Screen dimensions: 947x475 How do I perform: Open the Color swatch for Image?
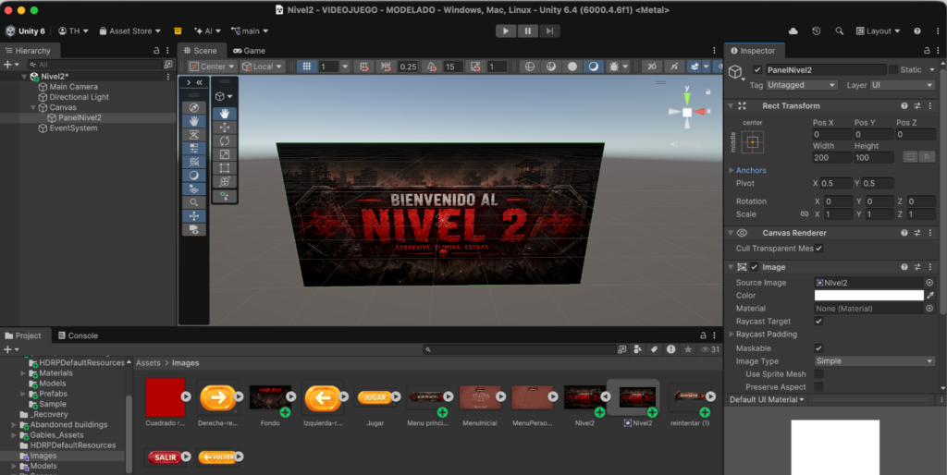click(869, 295)
